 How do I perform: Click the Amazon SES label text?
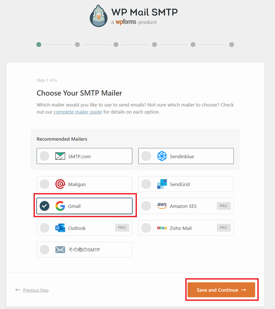pyautogui.click(x=183, y=206)
